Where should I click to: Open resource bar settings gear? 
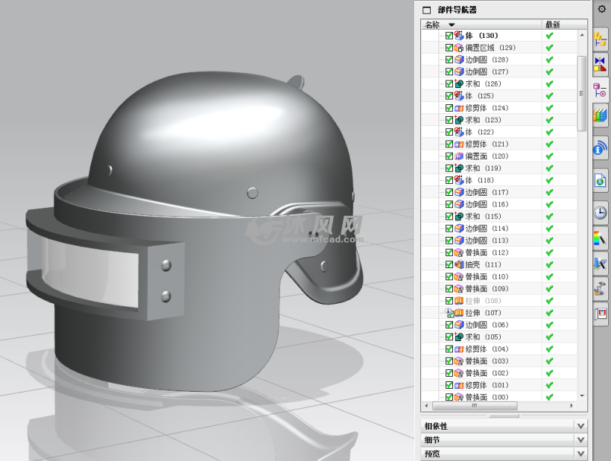[x=601, y=9]
